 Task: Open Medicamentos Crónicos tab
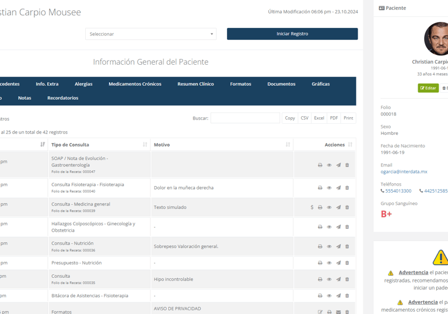pos(135,84)
